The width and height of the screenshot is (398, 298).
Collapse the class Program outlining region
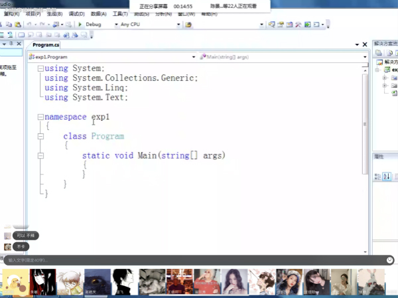point(40,136)
